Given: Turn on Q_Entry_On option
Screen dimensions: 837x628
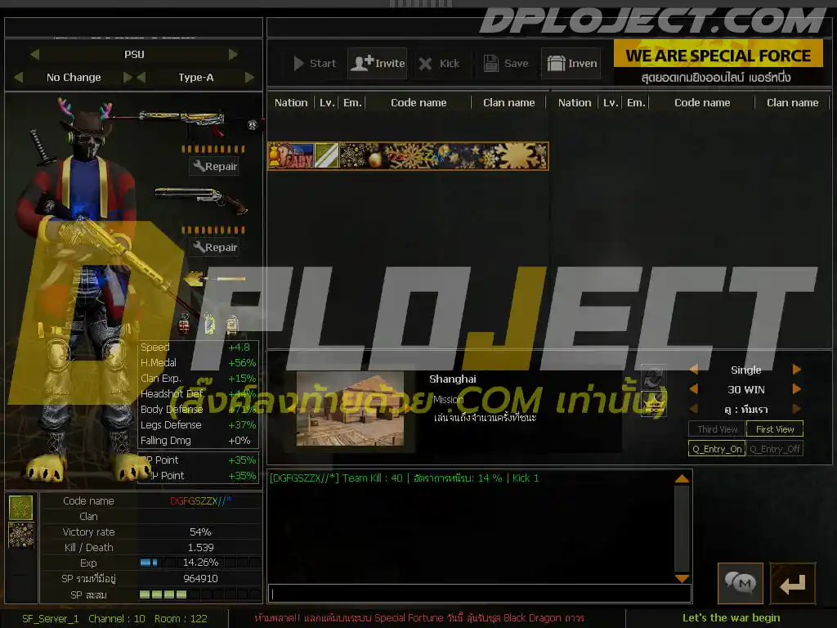Looking at the screenshot, I should tap(717, 449).
